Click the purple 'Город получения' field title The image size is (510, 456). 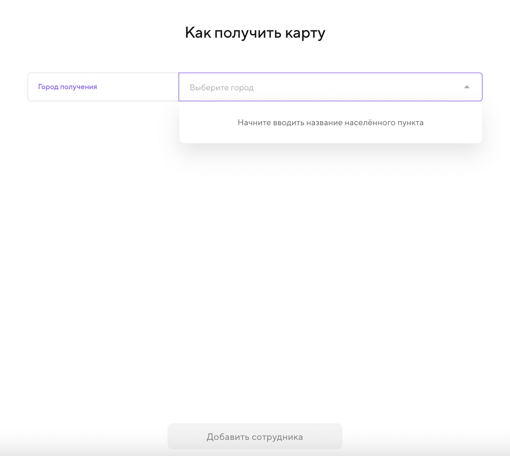point(68,87)
